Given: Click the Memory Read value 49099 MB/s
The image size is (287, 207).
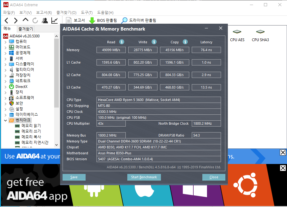Looking at the screenshot, I should pos(111,50).
